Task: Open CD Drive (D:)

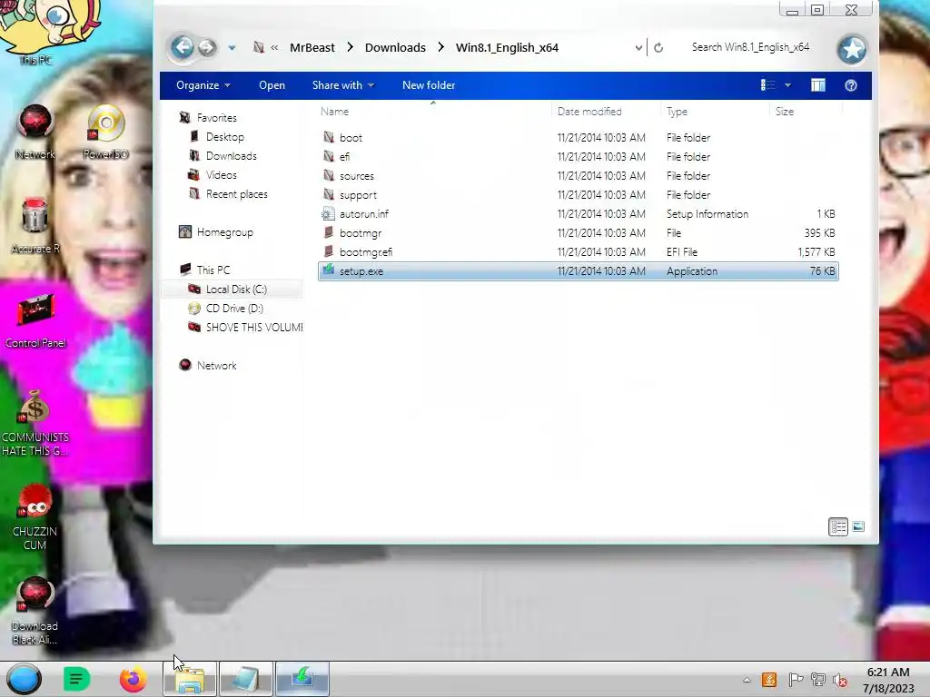Action: [x=234, y=308]
